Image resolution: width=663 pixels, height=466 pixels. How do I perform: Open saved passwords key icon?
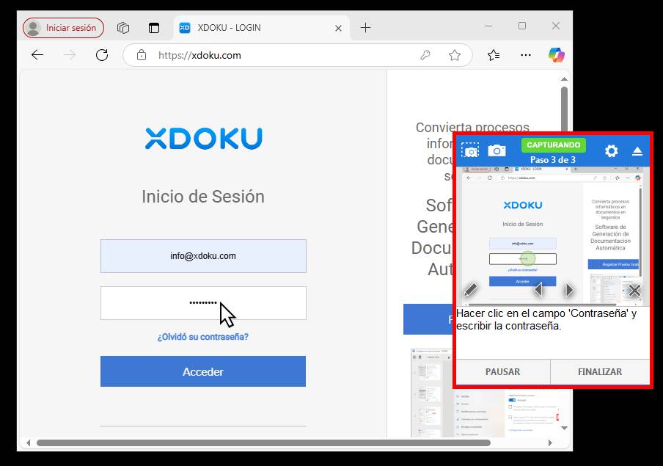coord(425,55)
